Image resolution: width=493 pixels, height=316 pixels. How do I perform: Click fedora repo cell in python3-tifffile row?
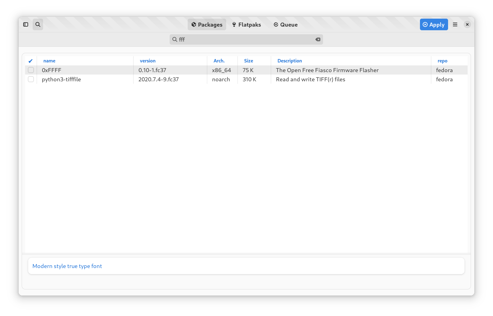[x=444, y=79]
